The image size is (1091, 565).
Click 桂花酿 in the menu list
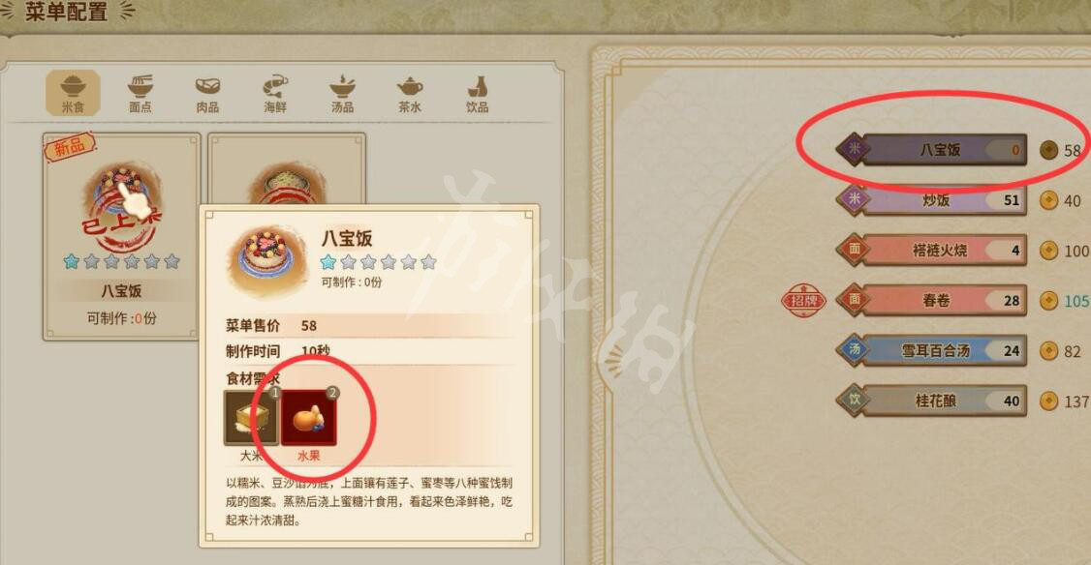pos(932,401)
